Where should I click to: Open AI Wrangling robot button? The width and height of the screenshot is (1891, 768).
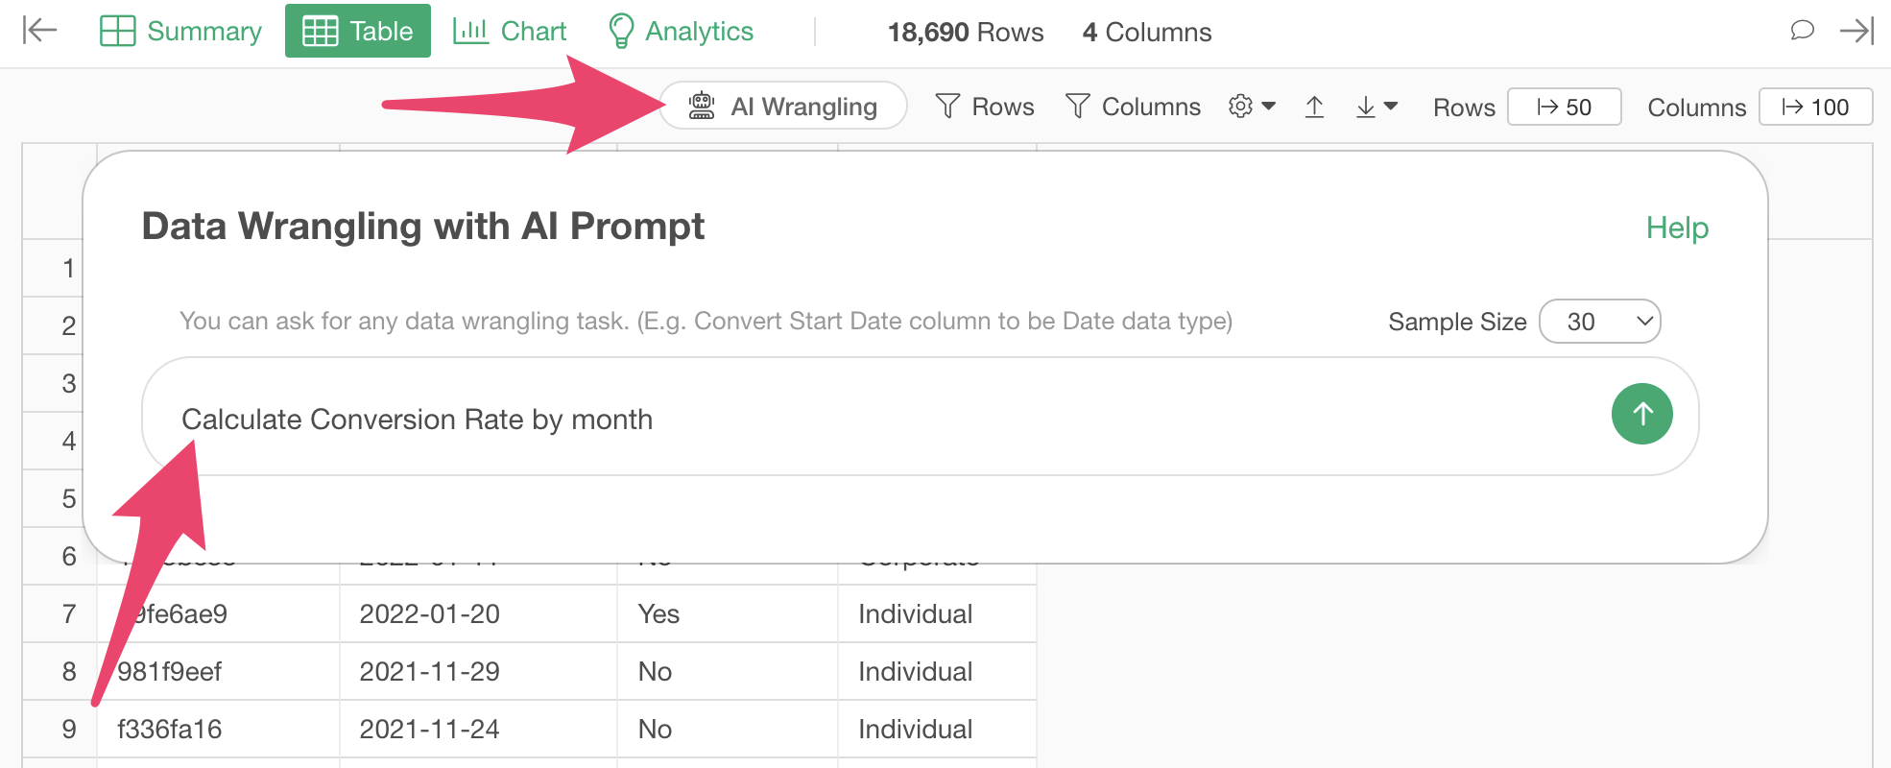pyautogui.click(x=783, y=106)
